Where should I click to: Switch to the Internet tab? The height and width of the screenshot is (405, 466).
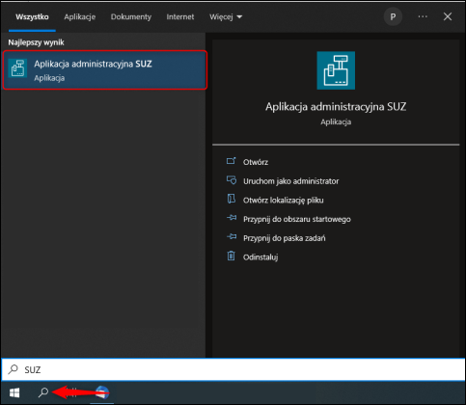[x=180, y=16]
